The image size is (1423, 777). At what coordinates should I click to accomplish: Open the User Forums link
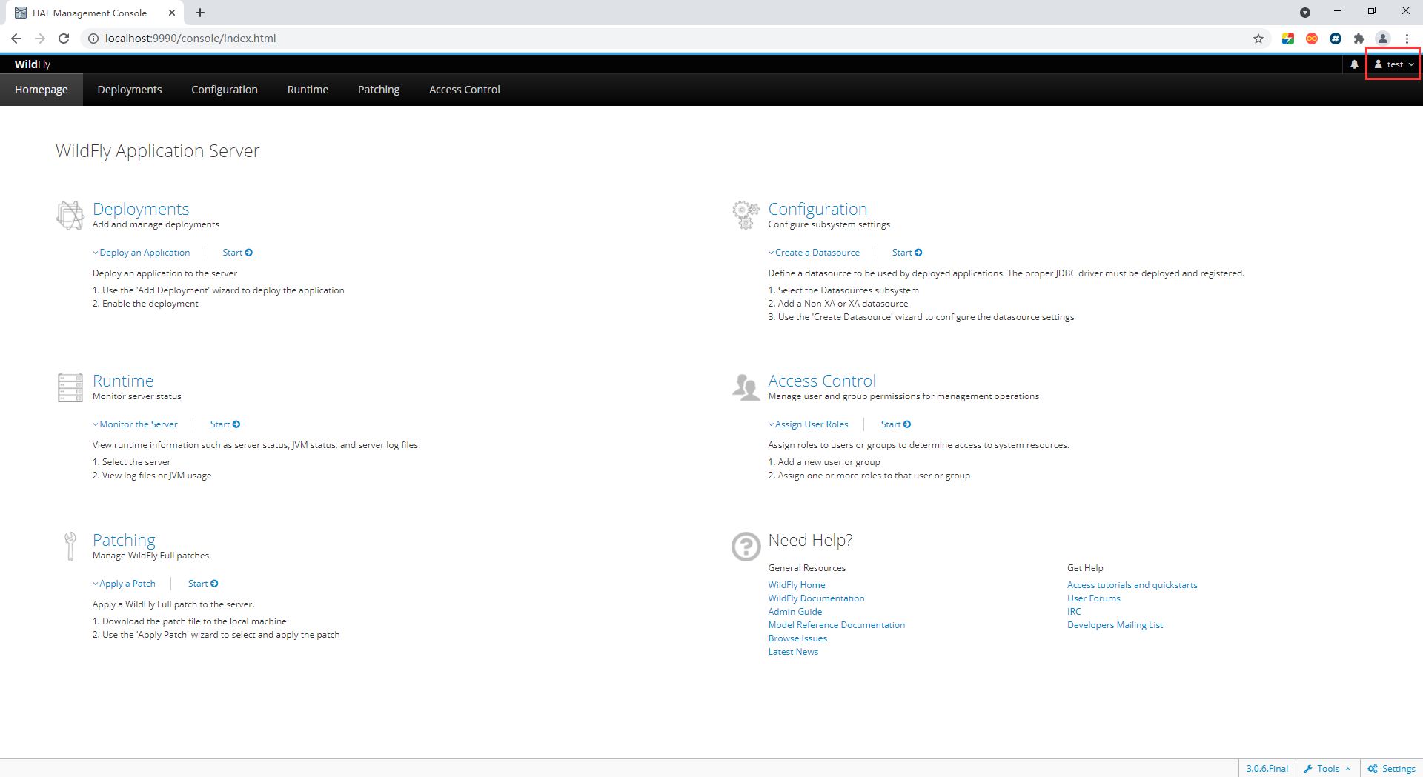[1094, 598]
